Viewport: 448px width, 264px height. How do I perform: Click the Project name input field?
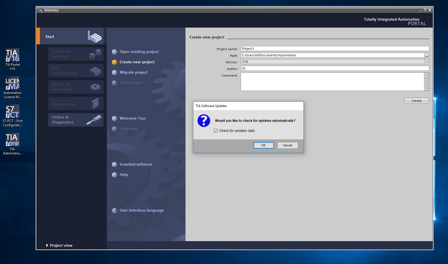coord(334,49)
